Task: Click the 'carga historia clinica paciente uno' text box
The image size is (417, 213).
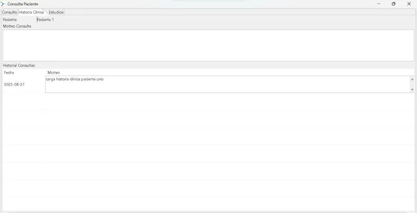Action: pos(228,84)
